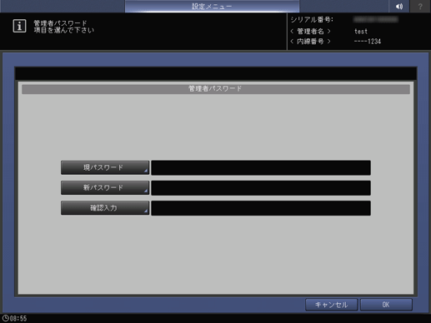Click the current password input field
Image resolution: width=431 pixels, height=323 pixels.
[x=261, y=167]
